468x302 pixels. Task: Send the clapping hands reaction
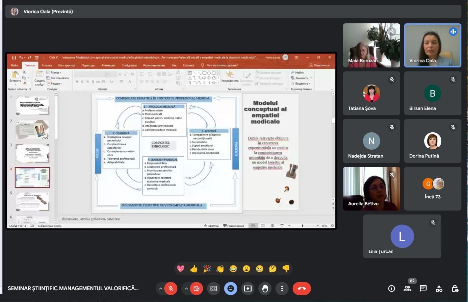220,269
